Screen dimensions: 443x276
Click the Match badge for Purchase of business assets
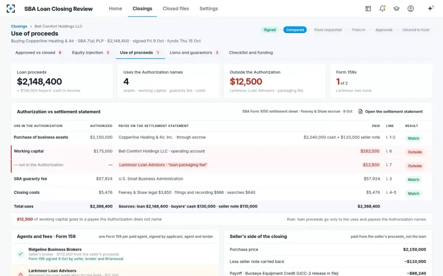coord(413,138)
